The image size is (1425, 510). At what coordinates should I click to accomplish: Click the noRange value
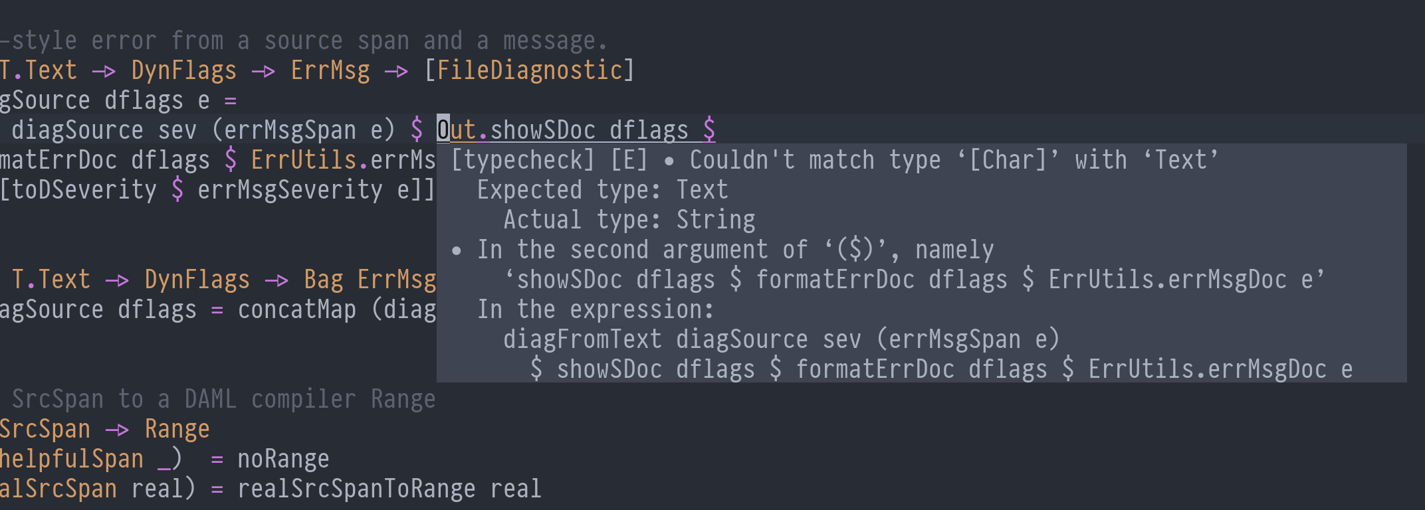283,459
